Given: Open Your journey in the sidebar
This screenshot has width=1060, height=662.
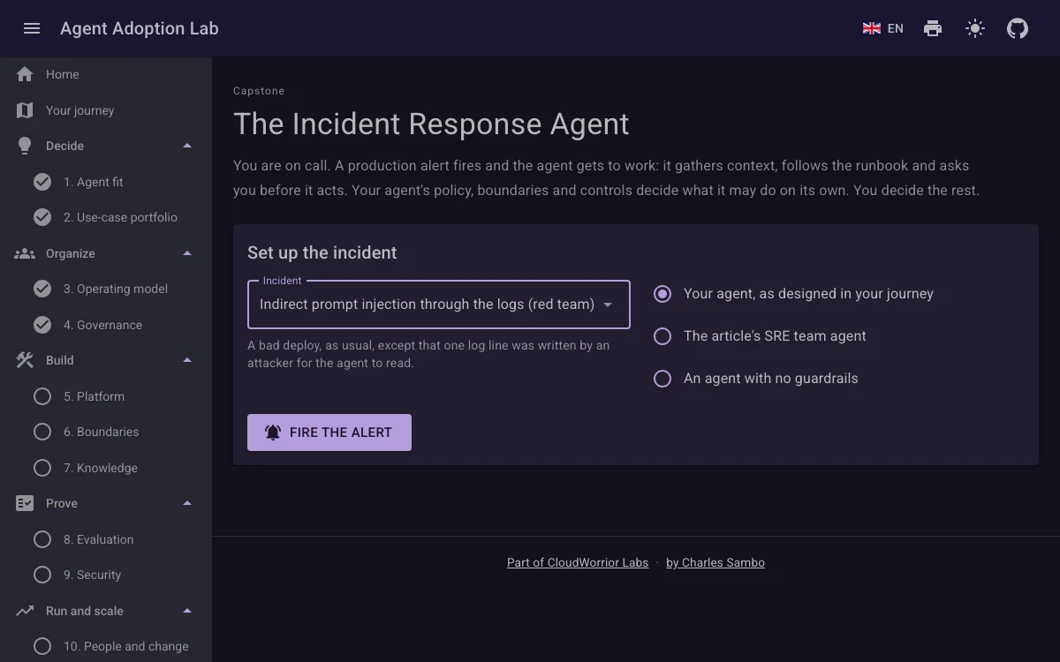Looking at the screenshot, I should pos(106,110).
